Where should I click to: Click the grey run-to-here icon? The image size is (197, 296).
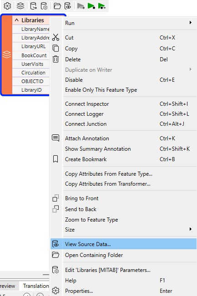point(81,6)
